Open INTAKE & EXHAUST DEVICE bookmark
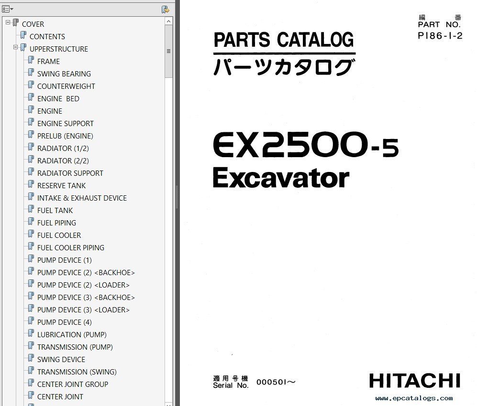 pos(82,198)
